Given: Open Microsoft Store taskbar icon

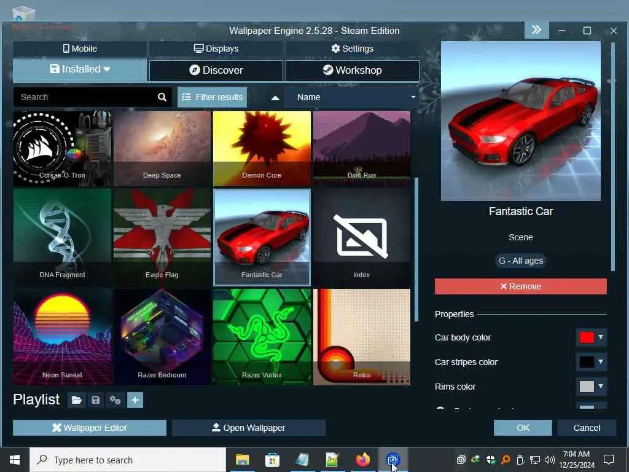Looking at the screenshot, I should [x=272, y=460].
